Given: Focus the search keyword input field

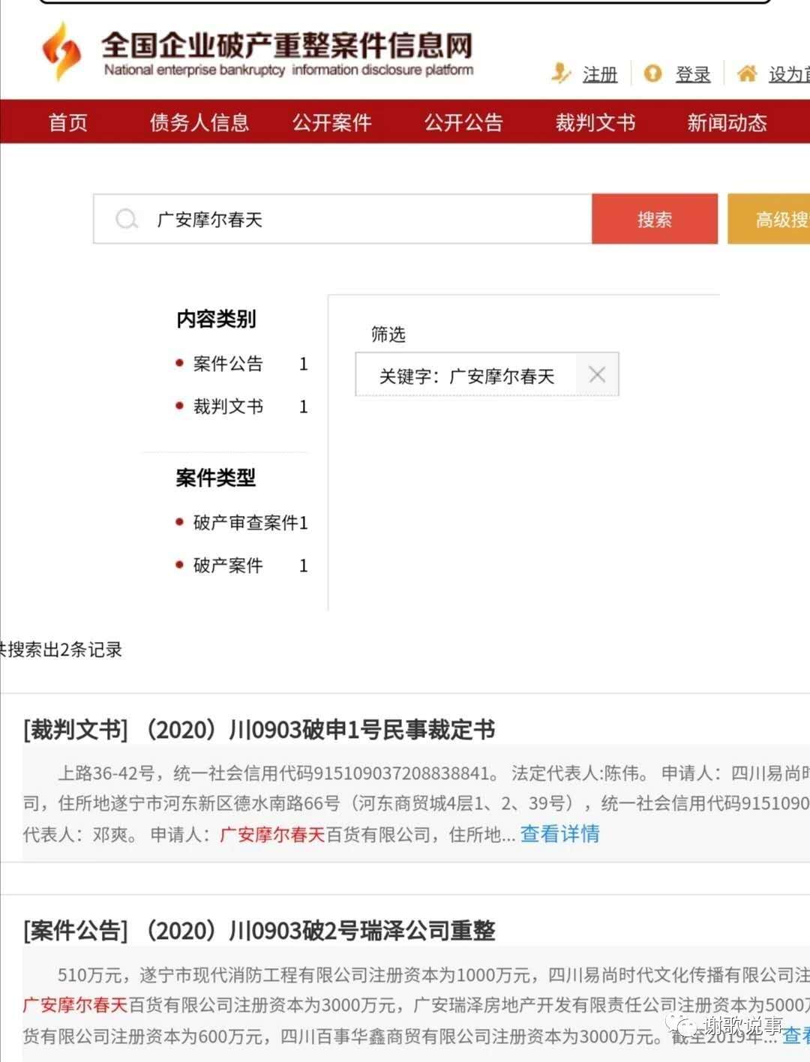Looking at the screenshot, I should click(x=367, y=219).
